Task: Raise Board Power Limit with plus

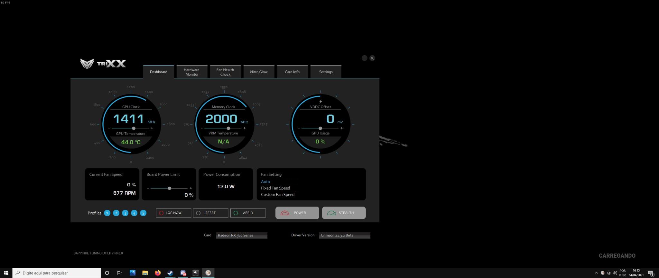Action: click(191, 188)
